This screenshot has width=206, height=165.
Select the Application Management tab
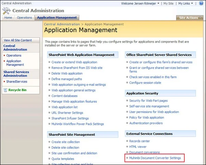click(x=57, y=17)
